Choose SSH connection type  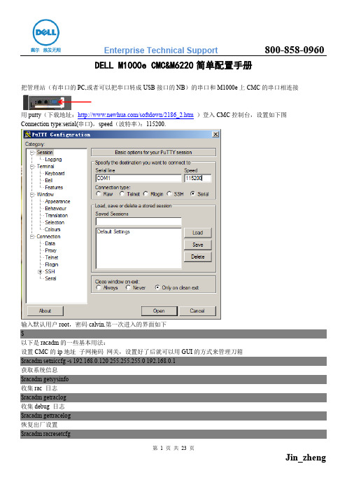(175, 194)
